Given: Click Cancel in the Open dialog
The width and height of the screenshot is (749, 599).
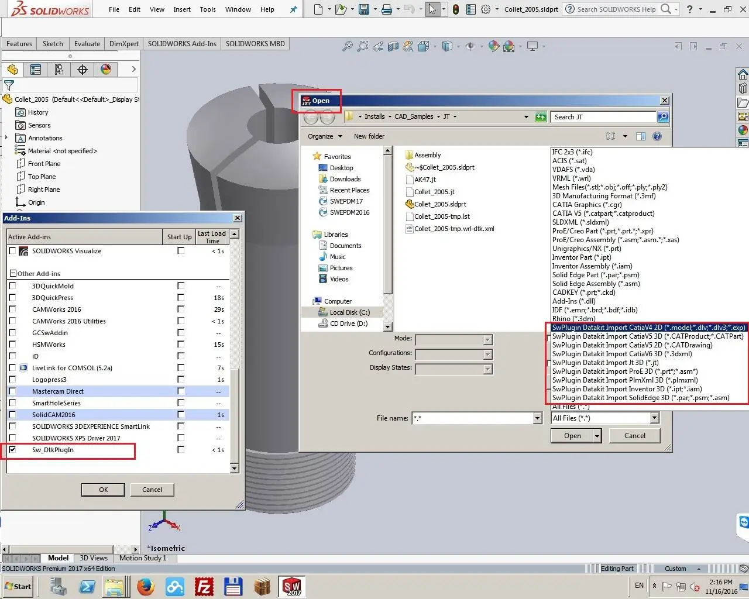Looking at the screenshot, I should (635, 436).
